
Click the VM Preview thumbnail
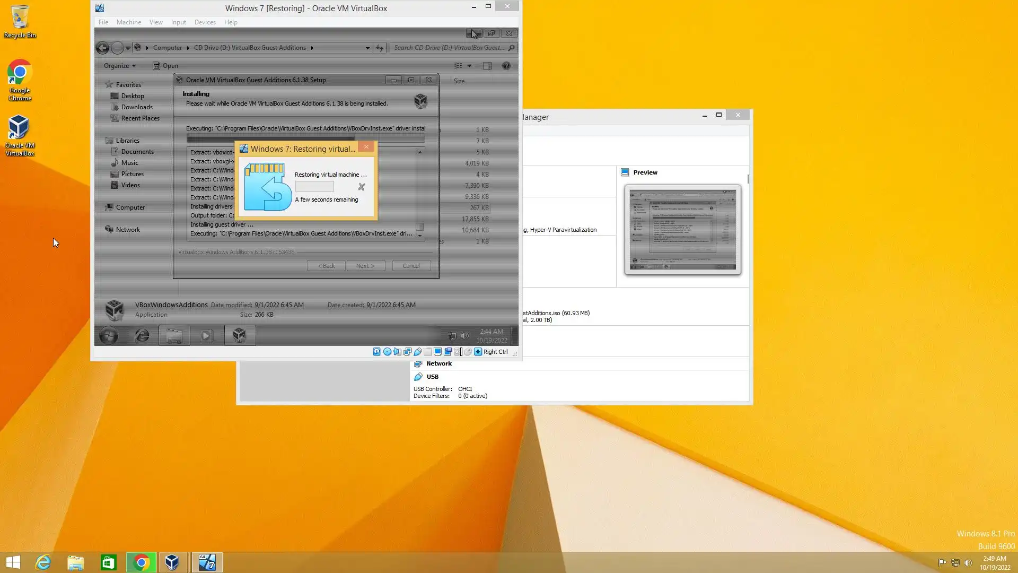[x=682, y=230]
